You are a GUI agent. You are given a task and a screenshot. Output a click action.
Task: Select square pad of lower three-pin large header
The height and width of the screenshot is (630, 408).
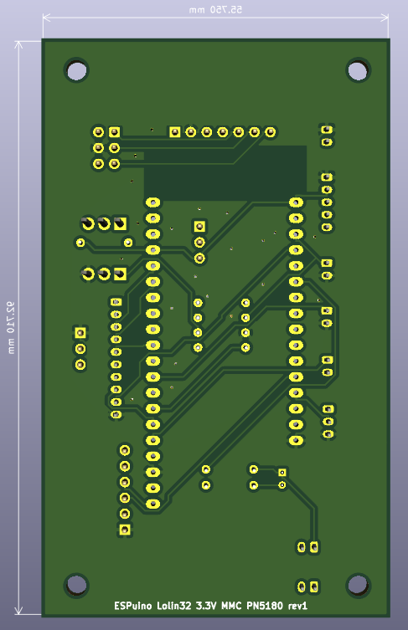coord(120,274)
